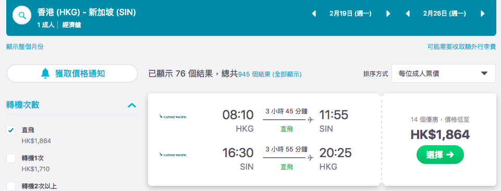Uncheck the 直飛 direct flight checkbox

pyautogui.click(x=11, y=130)
